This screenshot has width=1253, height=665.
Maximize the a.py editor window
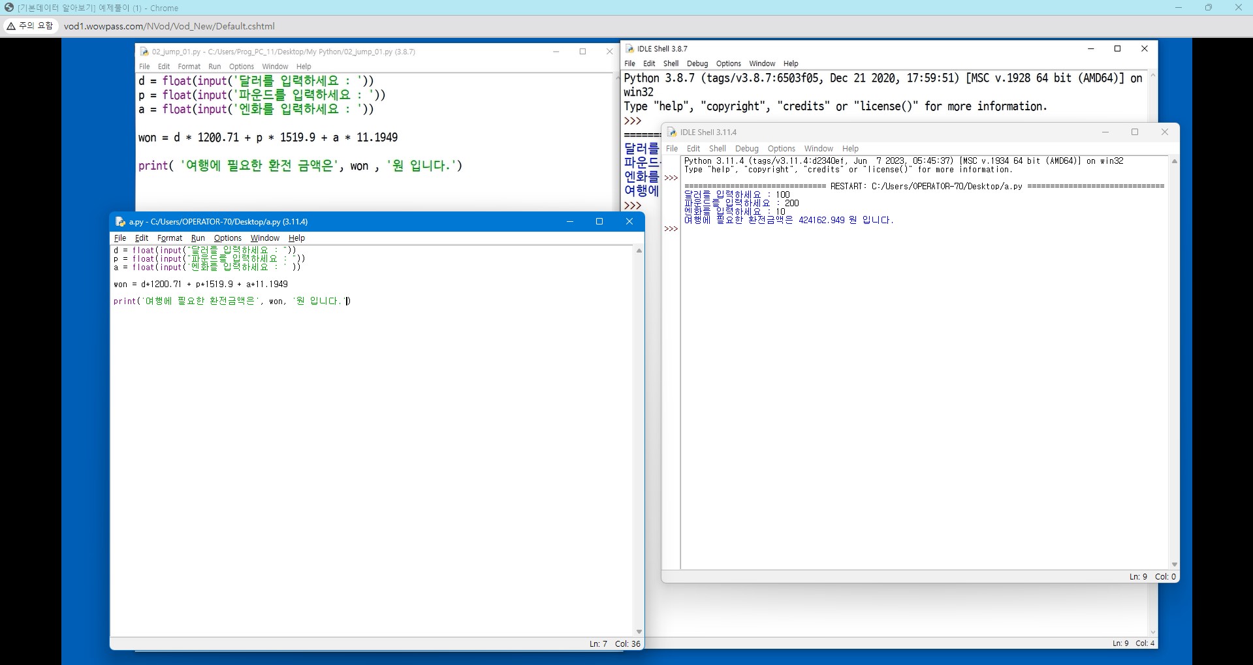pyautogui.click(x=599, y=222)
